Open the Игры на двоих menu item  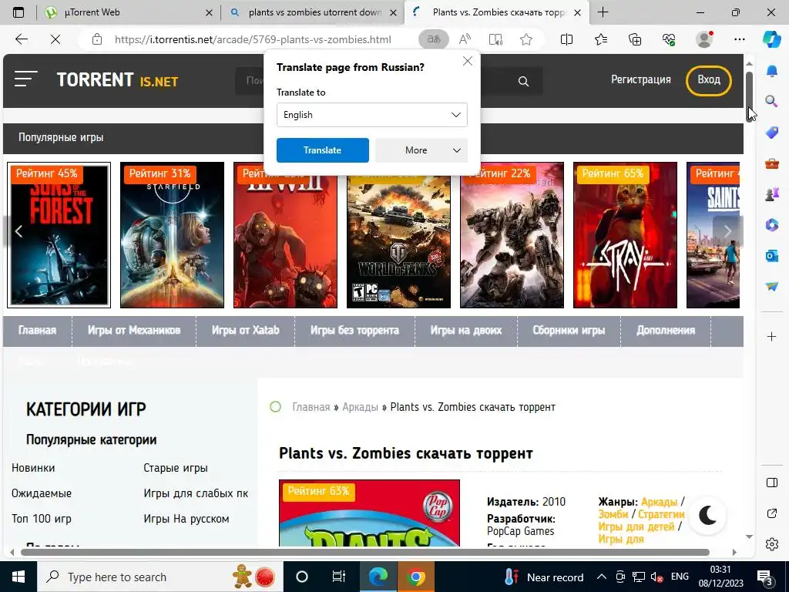point(466,330)
